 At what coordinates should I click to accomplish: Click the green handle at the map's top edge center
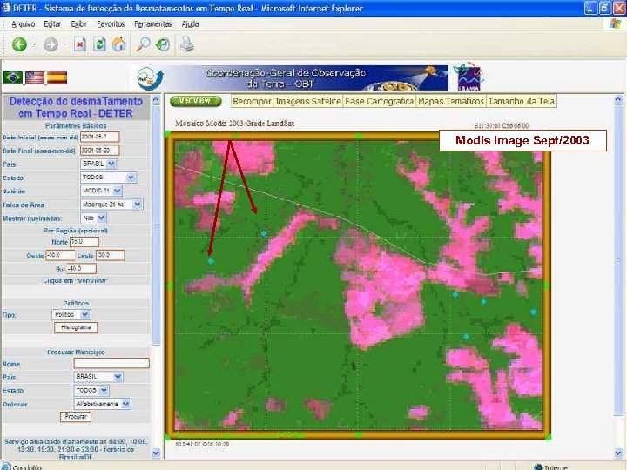point(359,137)
